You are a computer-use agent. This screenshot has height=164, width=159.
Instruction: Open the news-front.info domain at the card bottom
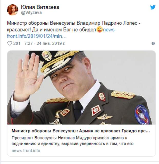tap(26, 151)
